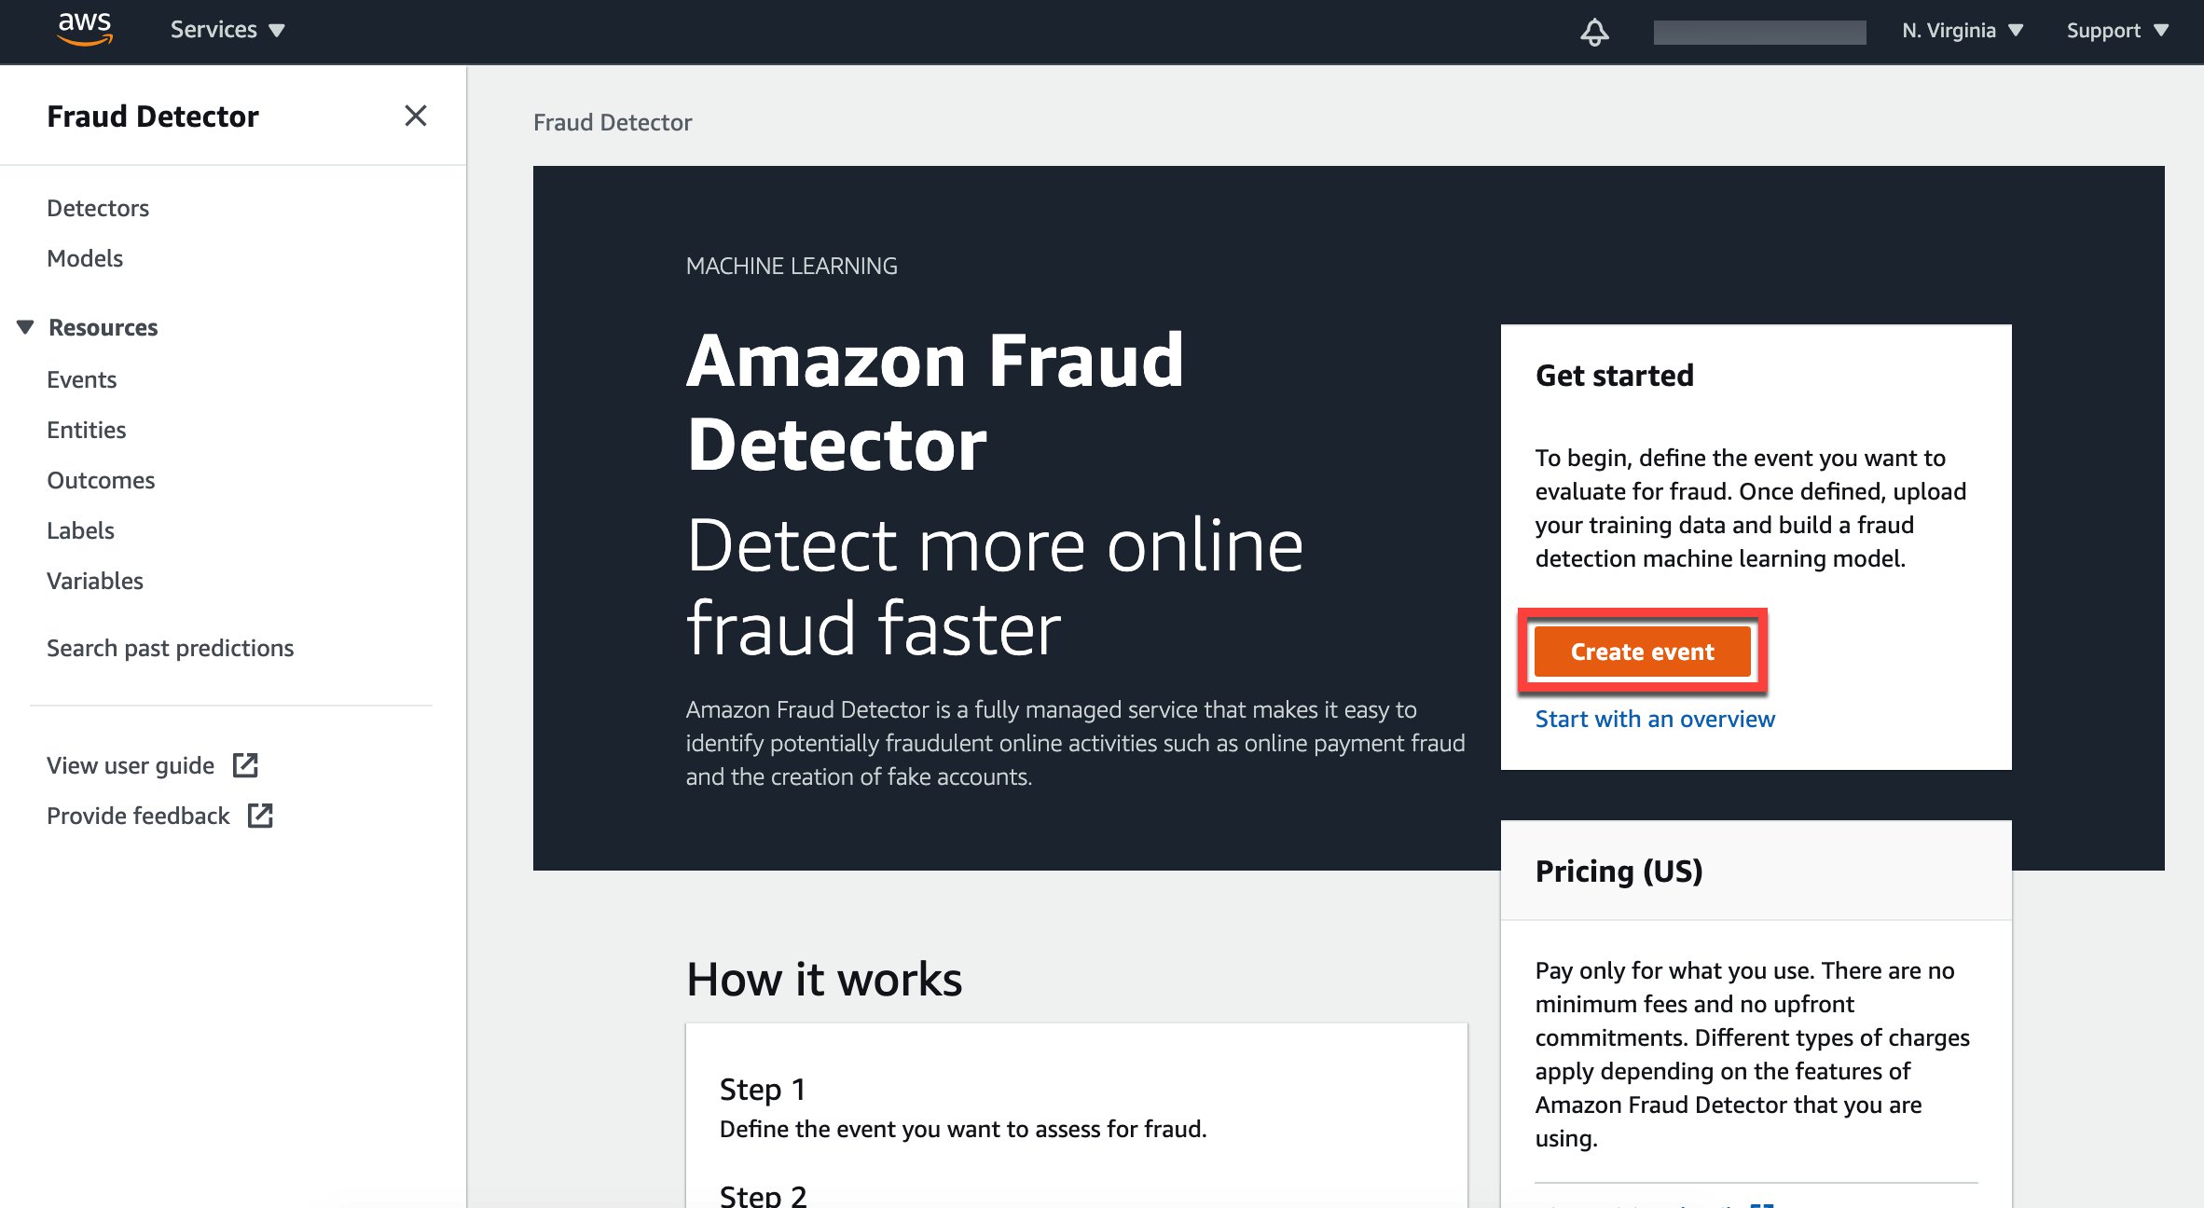This screenshot has width=2204, height=1208.
Task: Open the Support dropdown menu
Action: [2117, 31]
